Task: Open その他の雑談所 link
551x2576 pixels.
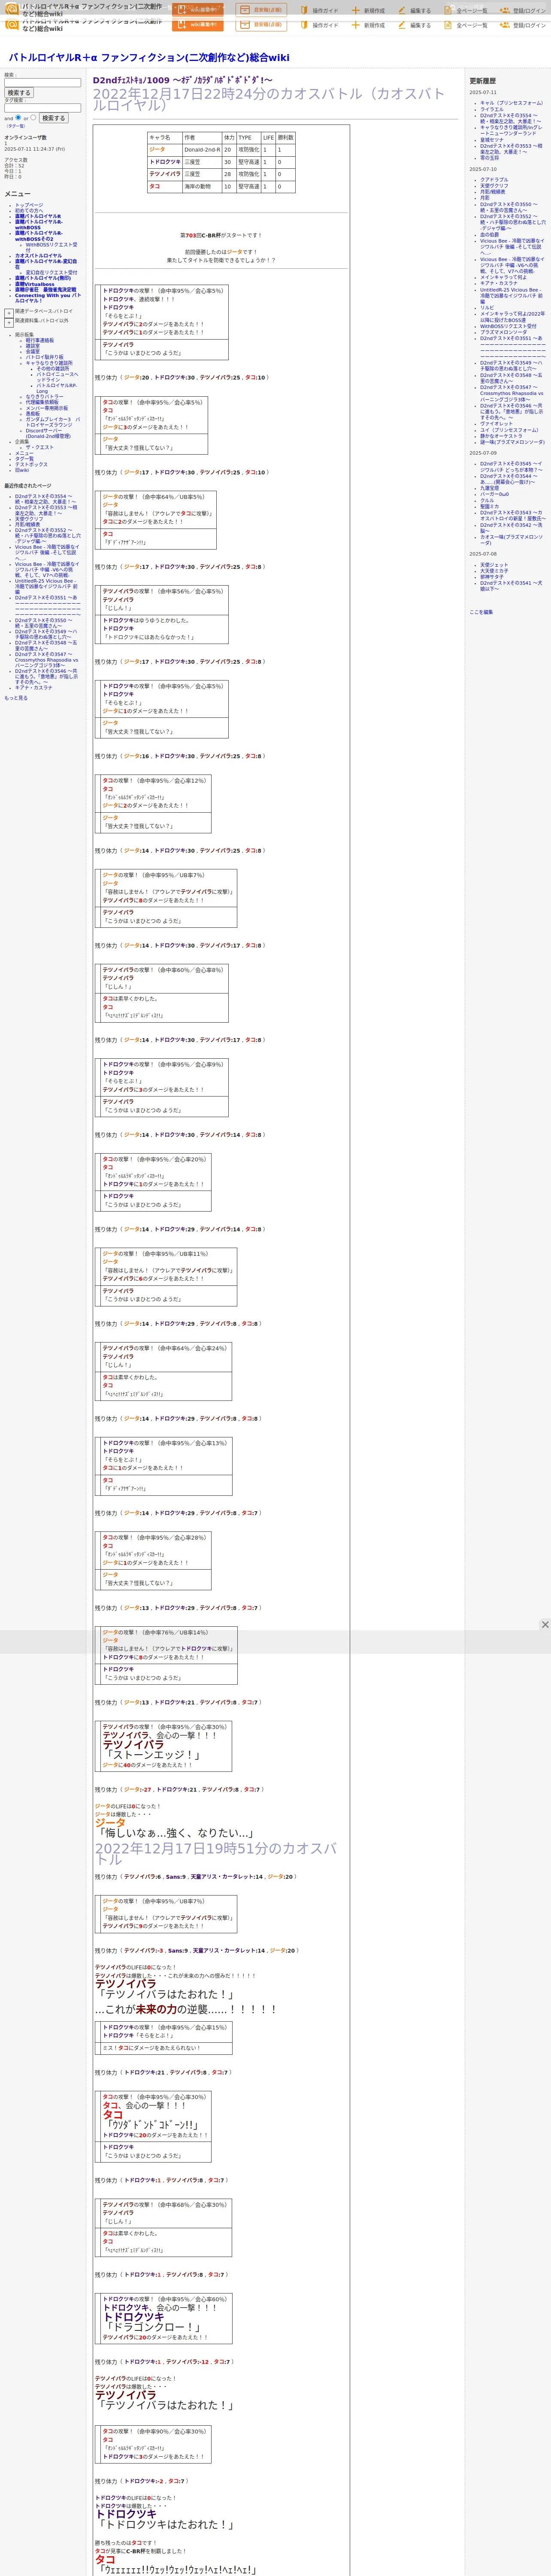Action: (53, 368)
